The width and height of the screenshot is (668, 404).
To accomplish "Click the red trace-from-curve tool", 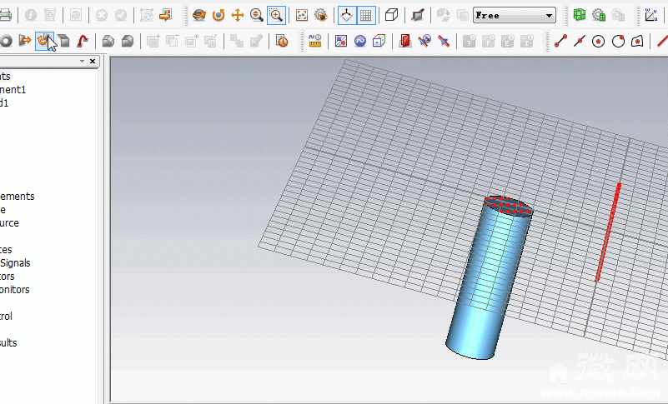I will [83, 42].
